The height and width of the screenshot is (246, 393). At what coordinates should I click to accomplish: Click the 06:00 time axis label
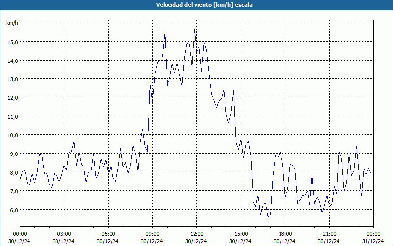click(108, 234)
